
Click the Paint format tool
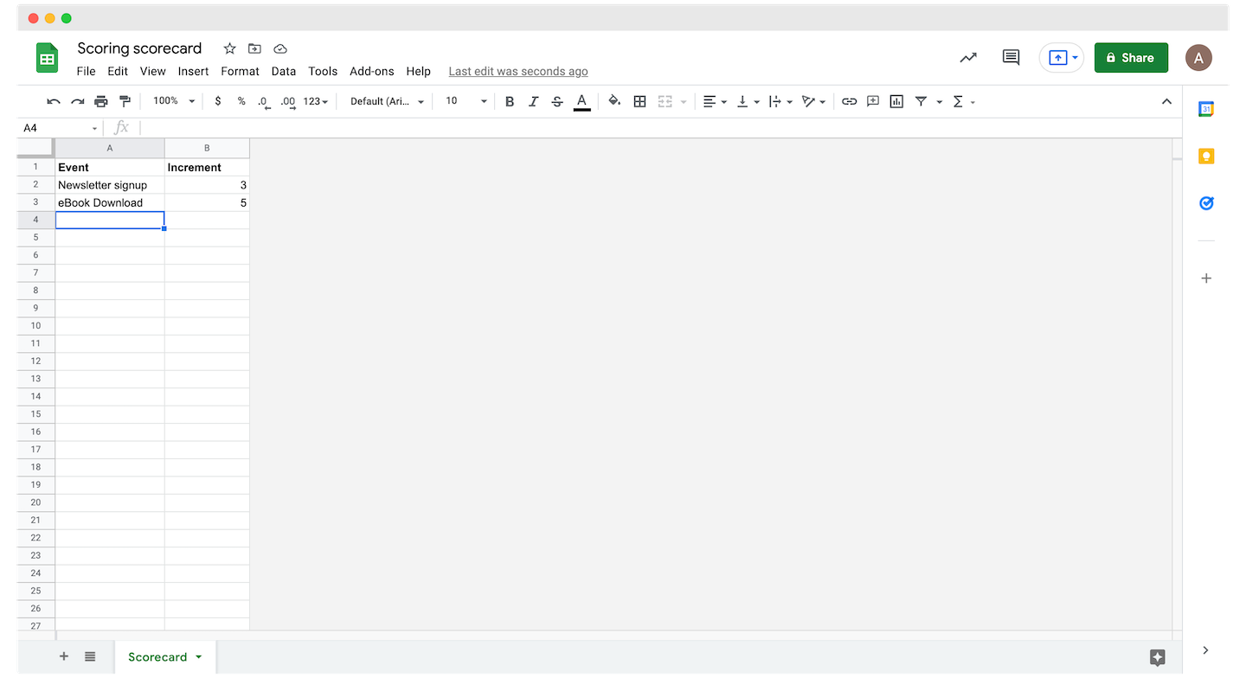(x=125, y=101)
